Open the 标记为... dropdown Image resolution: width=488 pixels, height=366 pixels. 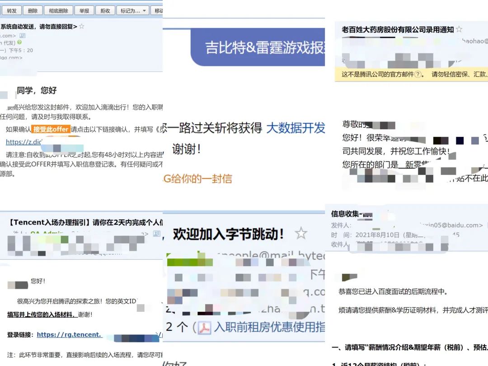[x=133, y=10]
